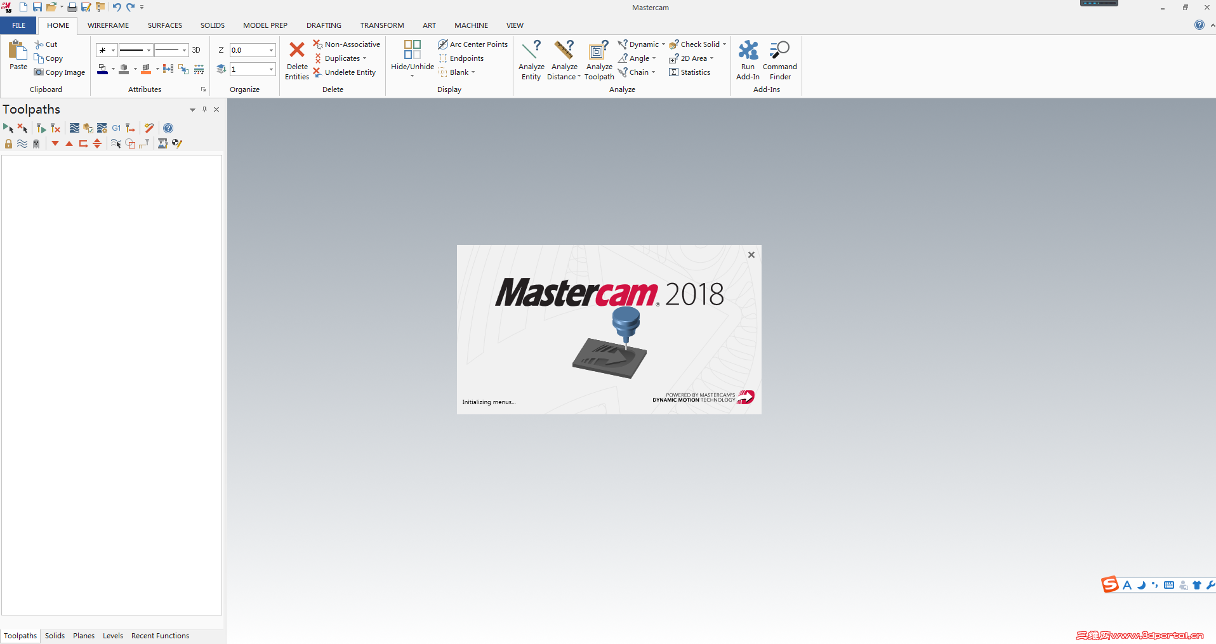Viewport: 1216px width, 644px height.
Task: Regenerate all dirty operations icon
Action: point(55,128)
